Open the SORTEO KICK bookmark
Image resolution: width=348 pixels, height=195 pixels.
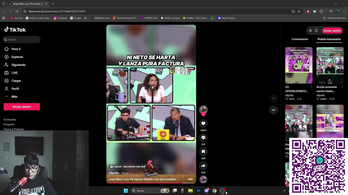(149, 18)
